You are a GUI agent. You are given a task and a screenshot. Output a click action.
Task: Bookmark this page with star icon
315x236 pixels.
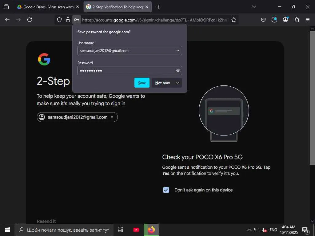pyautogui.click(x=234, y=20)
